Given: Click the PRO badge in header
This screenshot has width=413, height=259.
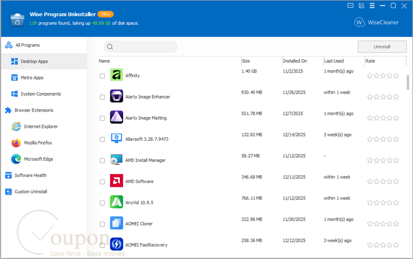Looking at the screenshot, I should 105,14.
